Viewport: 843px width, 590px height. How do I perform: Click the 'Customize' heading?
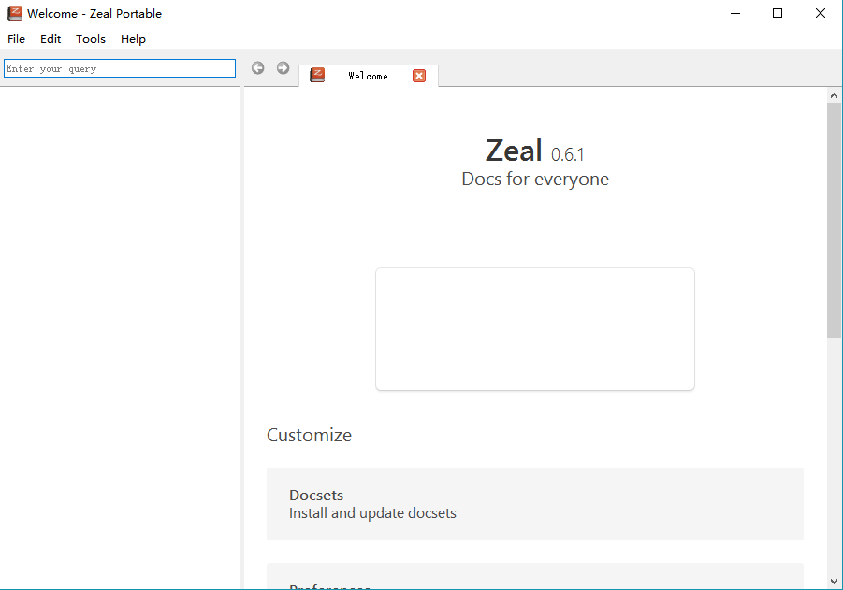(x=309, y=435)
